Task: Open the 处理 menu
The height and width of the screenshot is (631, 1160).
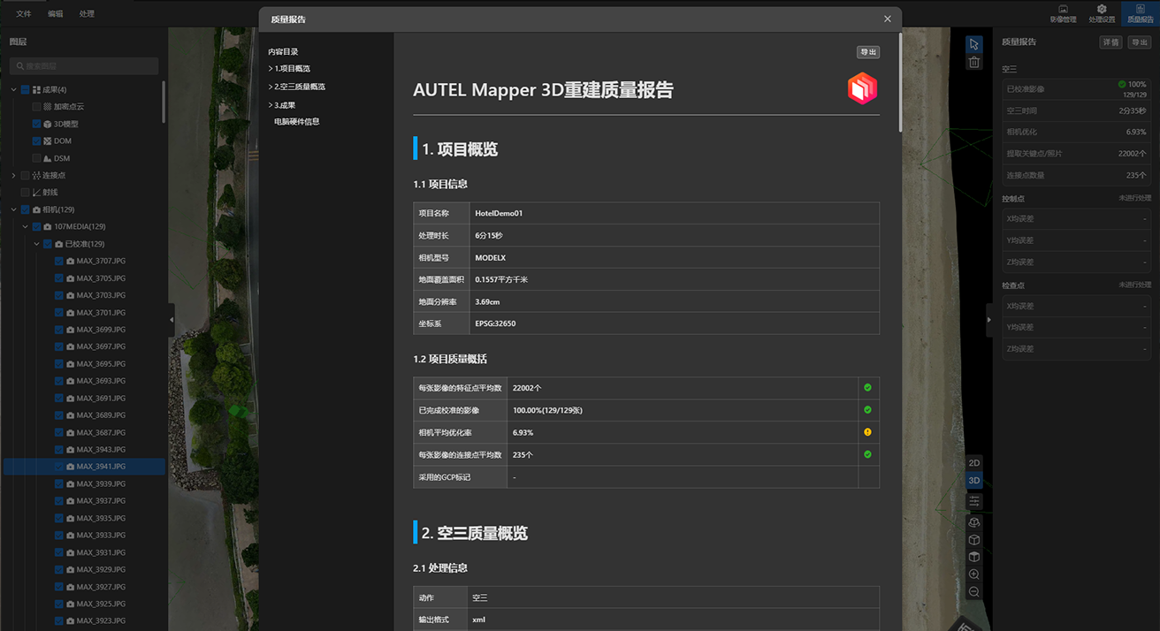Action: point(87,14)
